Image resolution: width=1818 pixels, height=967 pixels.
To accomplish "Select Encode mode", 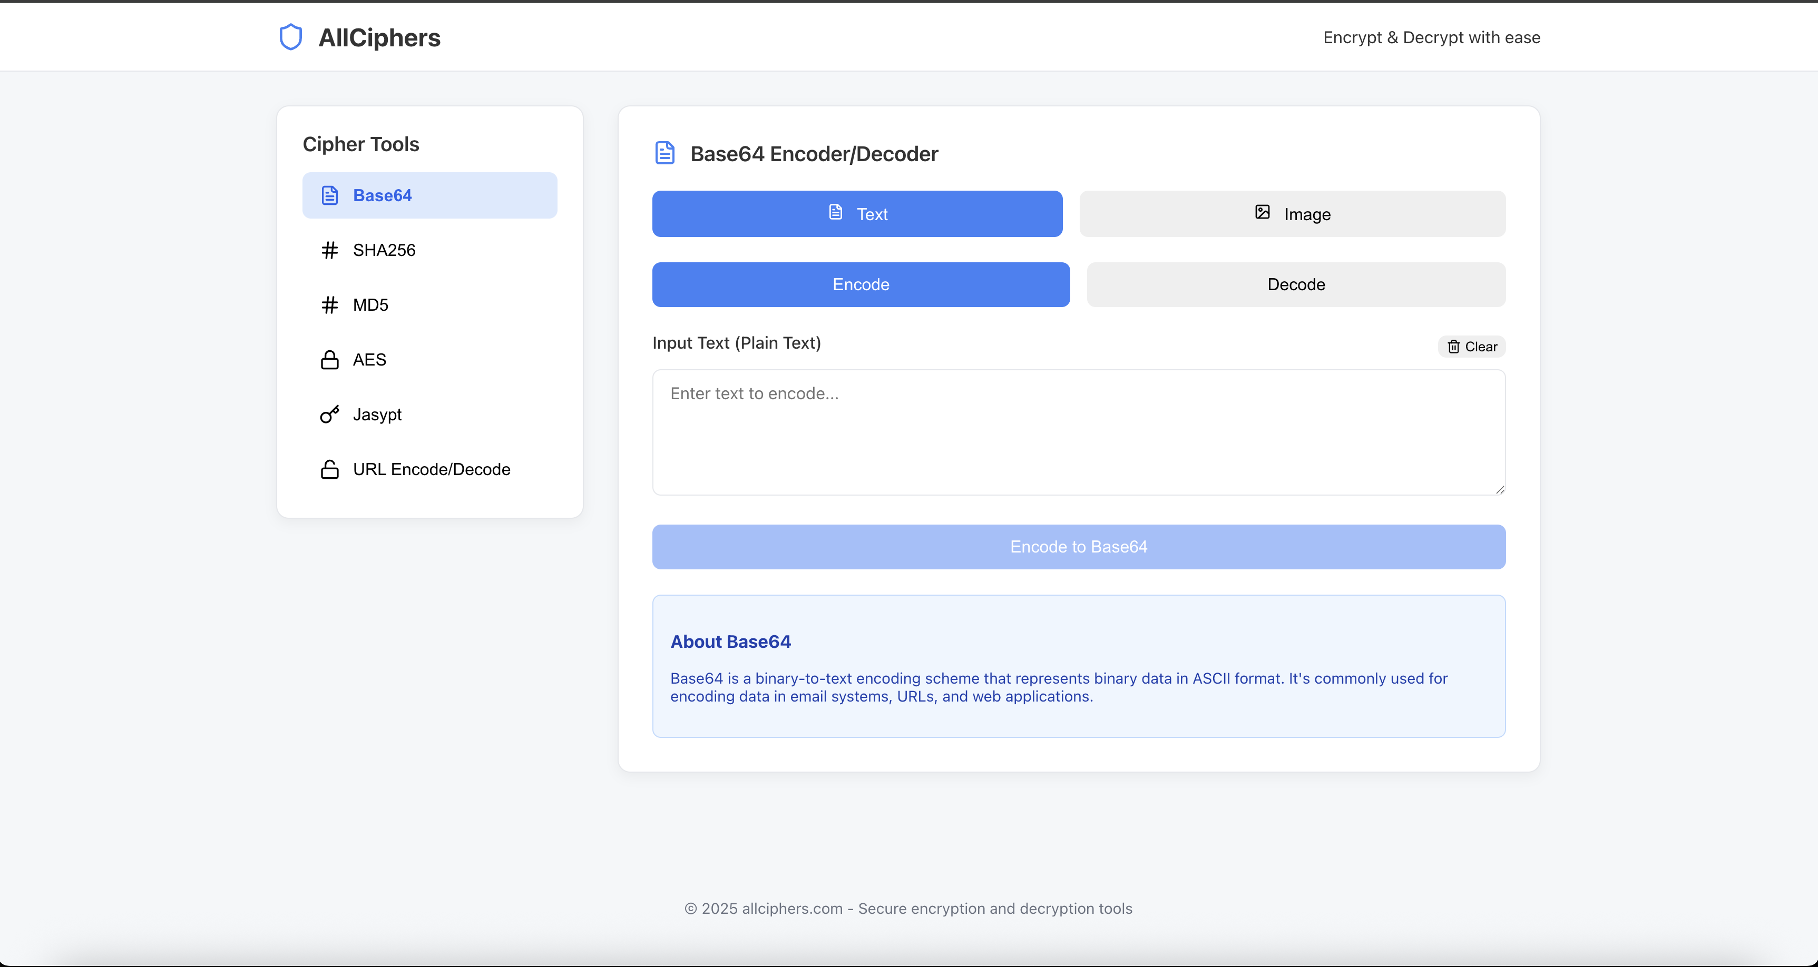I will click(861, 284).
